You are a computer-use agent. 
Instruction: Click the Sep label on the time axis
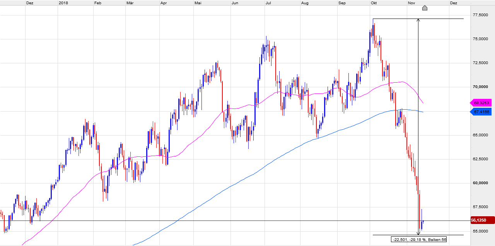tap(341, 3)
